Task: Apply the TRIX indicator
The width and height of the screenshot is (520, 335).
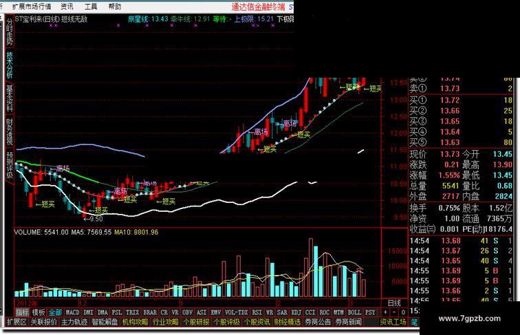Action: [x=132, y=312]
